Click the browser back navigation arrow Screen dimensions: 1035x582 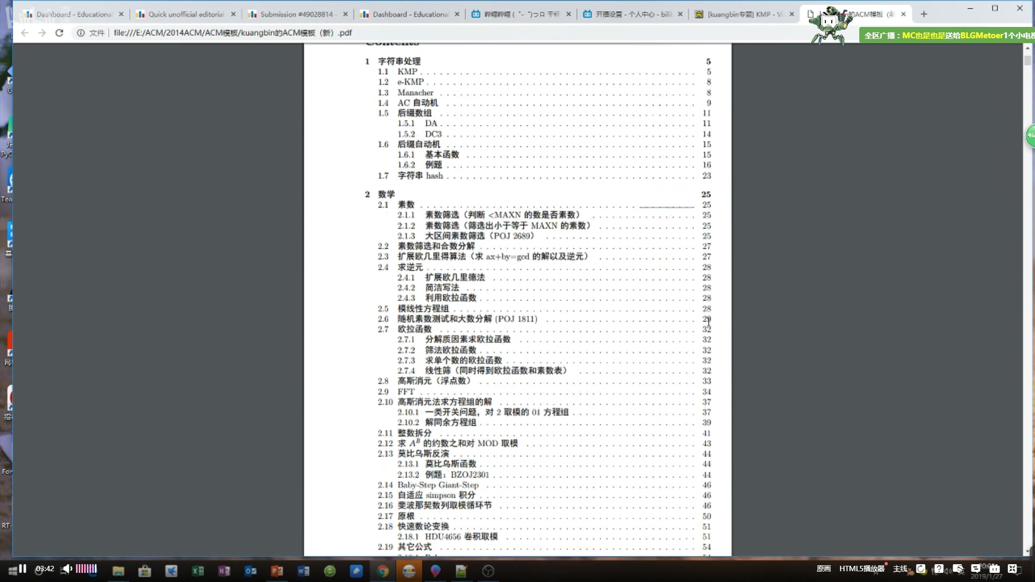25,33
